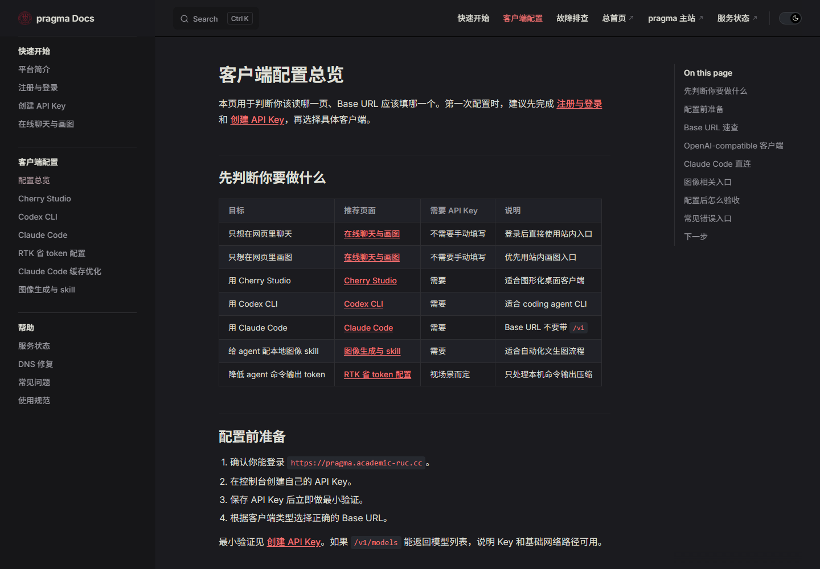Viewport: 820px width, 569px height.
Task: Jump to 配置前准备 in On this page
Action: (x=704, y=109)
